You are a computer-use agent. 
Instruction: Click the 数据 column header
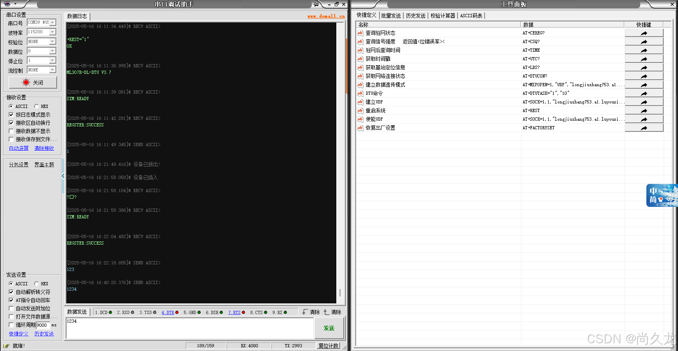point(572,25)
